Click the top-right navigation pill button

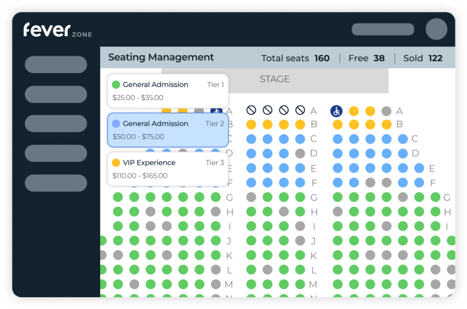point(382,29)
